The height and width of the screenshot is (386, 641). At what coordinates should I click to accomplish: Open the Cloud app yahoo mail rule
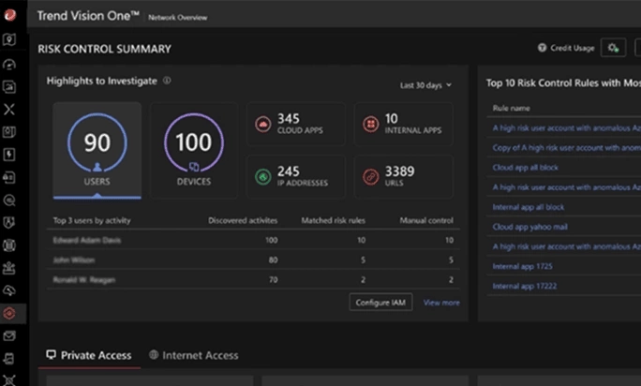point(529,227)
